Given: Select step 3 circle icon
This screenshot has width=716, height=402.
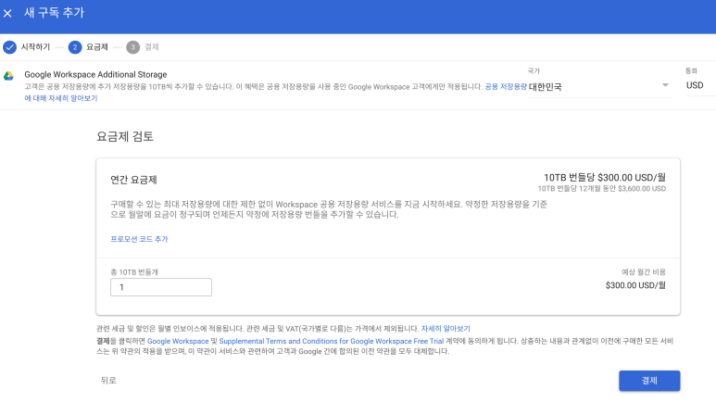Looking at the screenshot, I should pos(132,47).
